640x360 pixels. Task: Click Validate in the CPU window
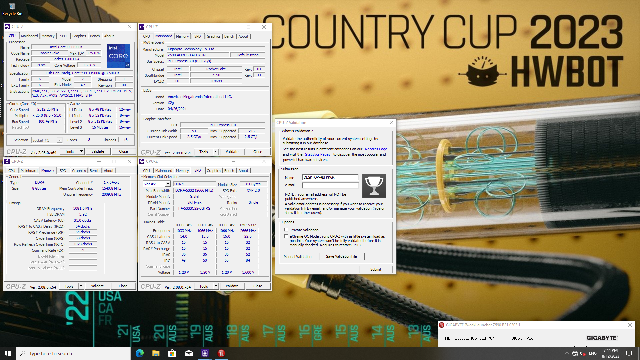tap(98, 151)
